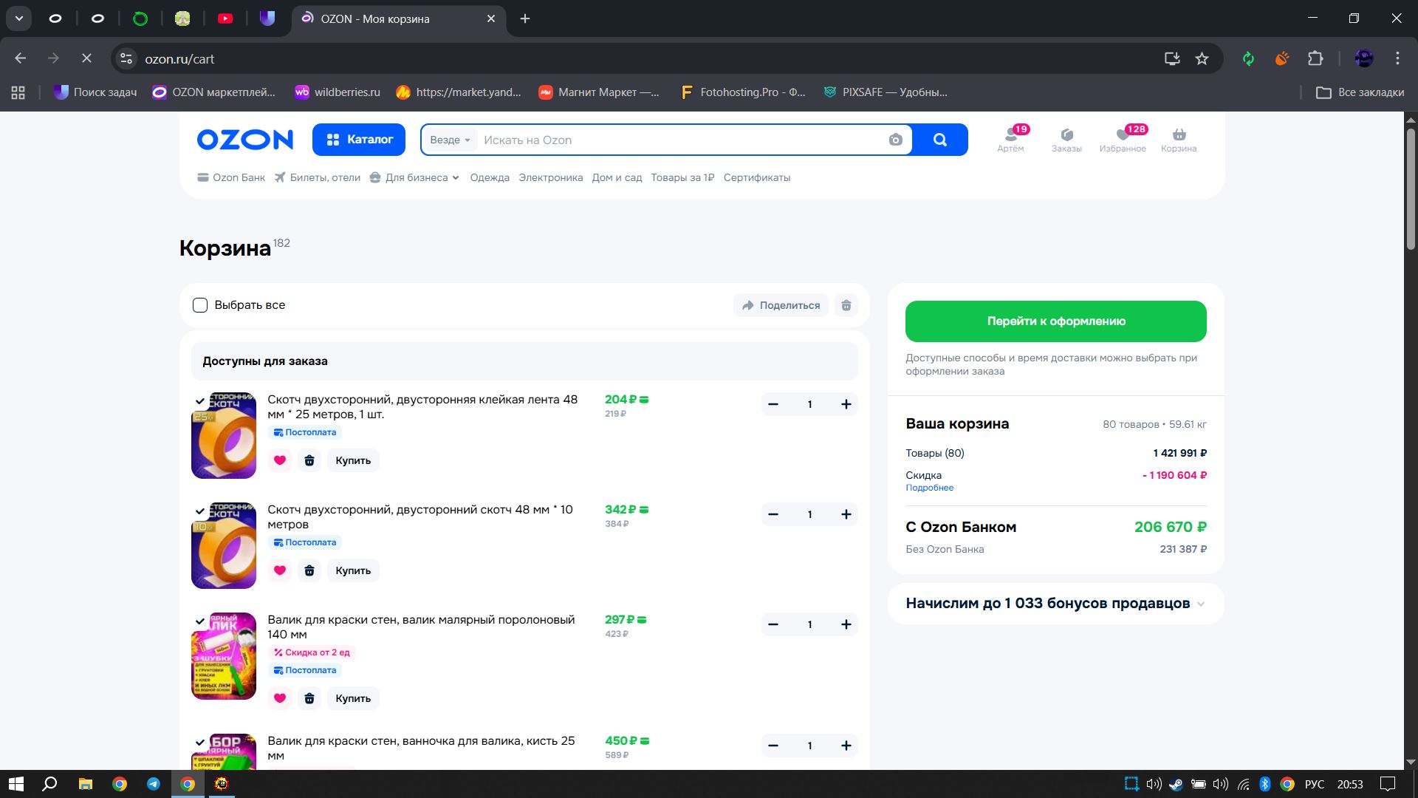The image size is (1418, 798).
Task: Click the Подробнее link under Скидка
Action: click(929, 488)
